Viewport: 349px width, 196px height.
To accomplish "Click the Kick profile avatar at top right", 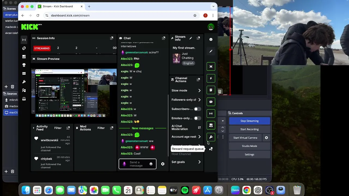I will 211,27.
